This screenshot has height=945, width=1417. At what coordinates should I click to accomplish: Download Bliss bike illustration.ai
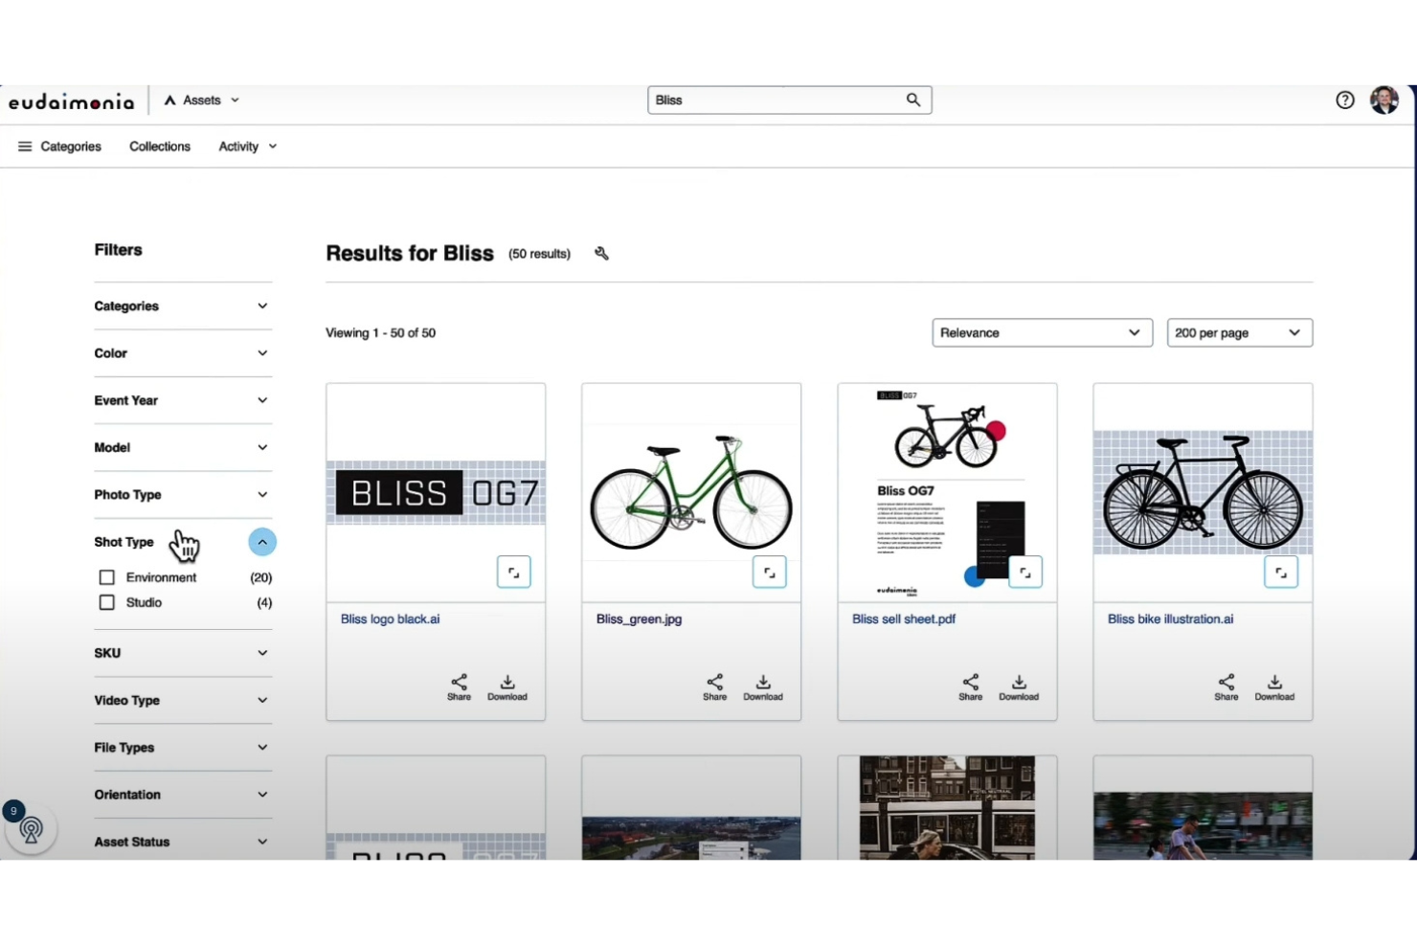click(1274, 687)
